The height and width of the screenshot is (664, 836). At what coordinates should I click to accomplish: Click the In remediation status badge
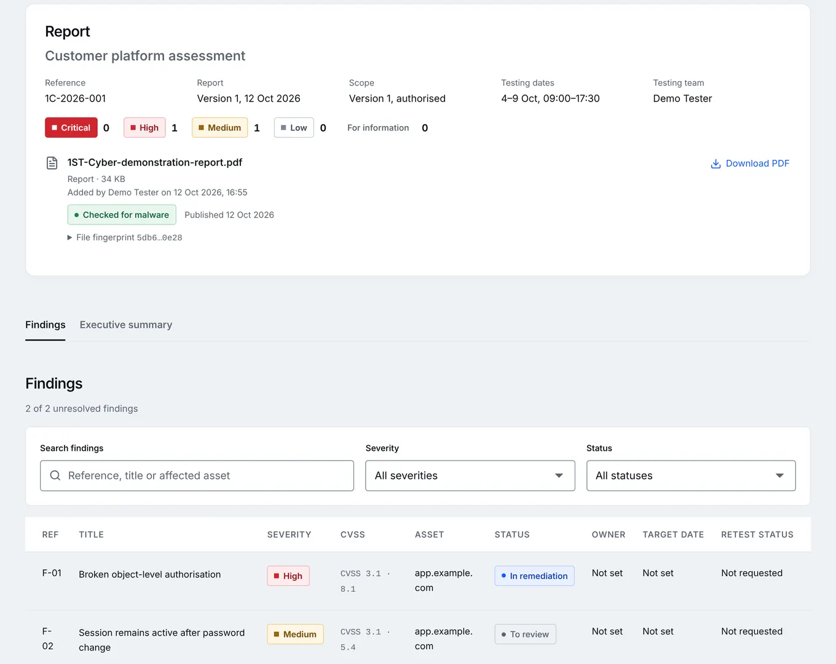tap(535, 576)
